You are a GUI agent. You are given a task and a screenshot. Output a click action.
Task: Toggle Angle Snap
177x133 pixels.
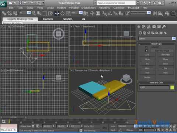coord(110,13)
